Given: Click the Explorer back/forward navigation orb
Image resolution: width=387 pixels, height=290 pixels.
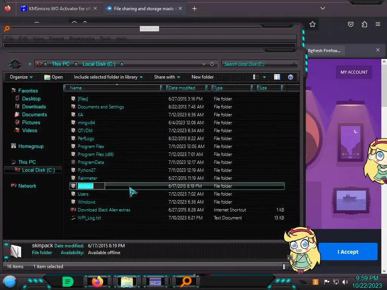Looking at the screenshot, I should tap(15, 64).
